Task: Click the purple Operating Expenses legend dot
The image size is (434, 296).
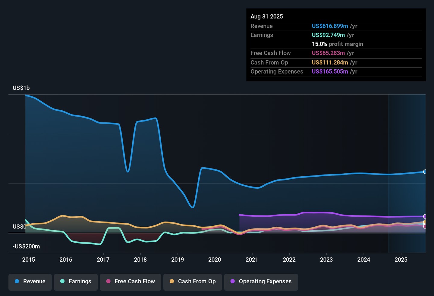Action: [233, 282]
